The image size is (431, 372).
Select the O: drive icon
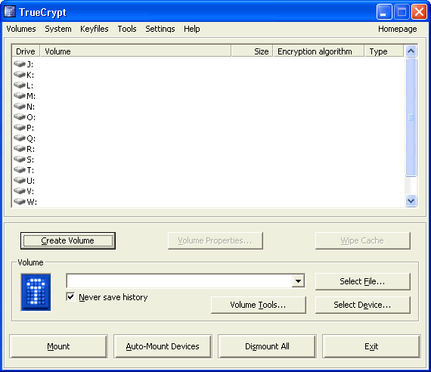[x=20, y=117]
